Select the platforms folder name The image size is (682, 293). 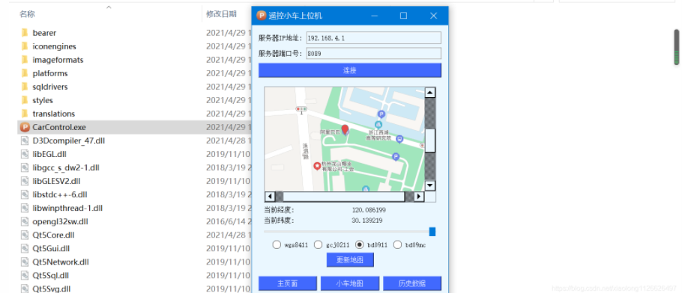pyautogui.click(x=50, y=73)
